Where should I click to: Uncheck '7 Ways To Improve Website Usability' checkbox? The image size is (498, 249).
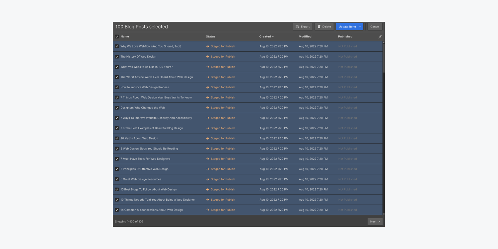pos(117,118)
